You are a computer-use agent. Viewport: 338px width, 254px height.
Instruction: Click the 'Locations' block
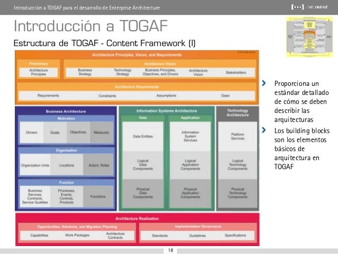coord(67,165)
